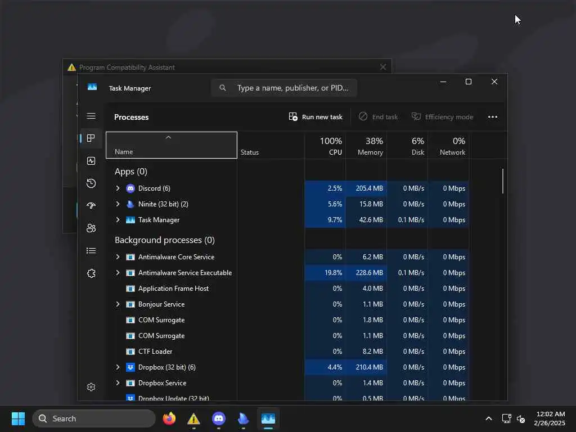The width and height of the screenshot is (576, 432).
Task: Open the Performance page in sidebar
Action: [91, 161]
